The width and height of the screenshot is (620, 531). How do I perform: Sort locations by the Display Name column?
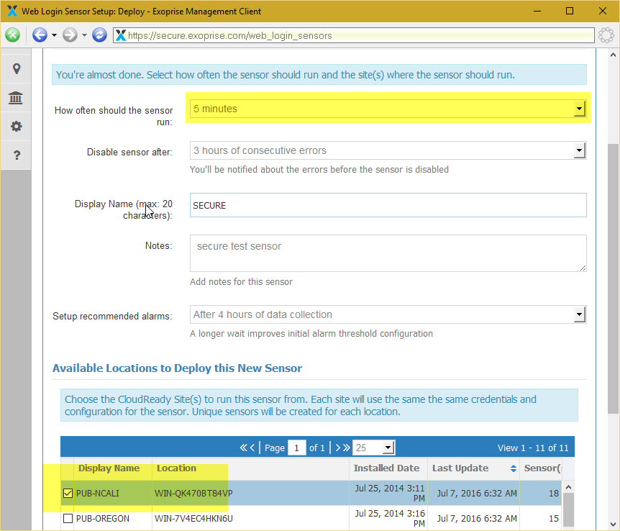[x=109, y=468]
